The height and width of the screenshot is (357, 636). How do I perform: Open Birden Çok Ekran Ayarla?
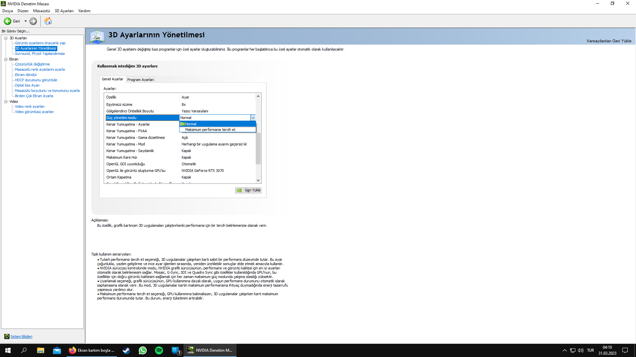tap(34, 96)
